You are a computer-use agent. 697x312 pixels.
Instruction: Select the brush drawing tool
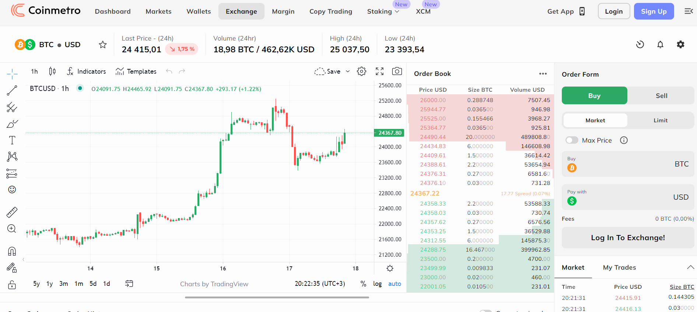coord(12,124)
